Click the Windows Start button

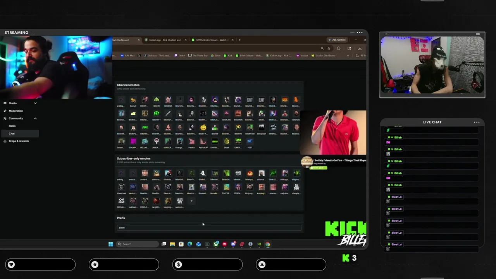[x=111, y=244]
